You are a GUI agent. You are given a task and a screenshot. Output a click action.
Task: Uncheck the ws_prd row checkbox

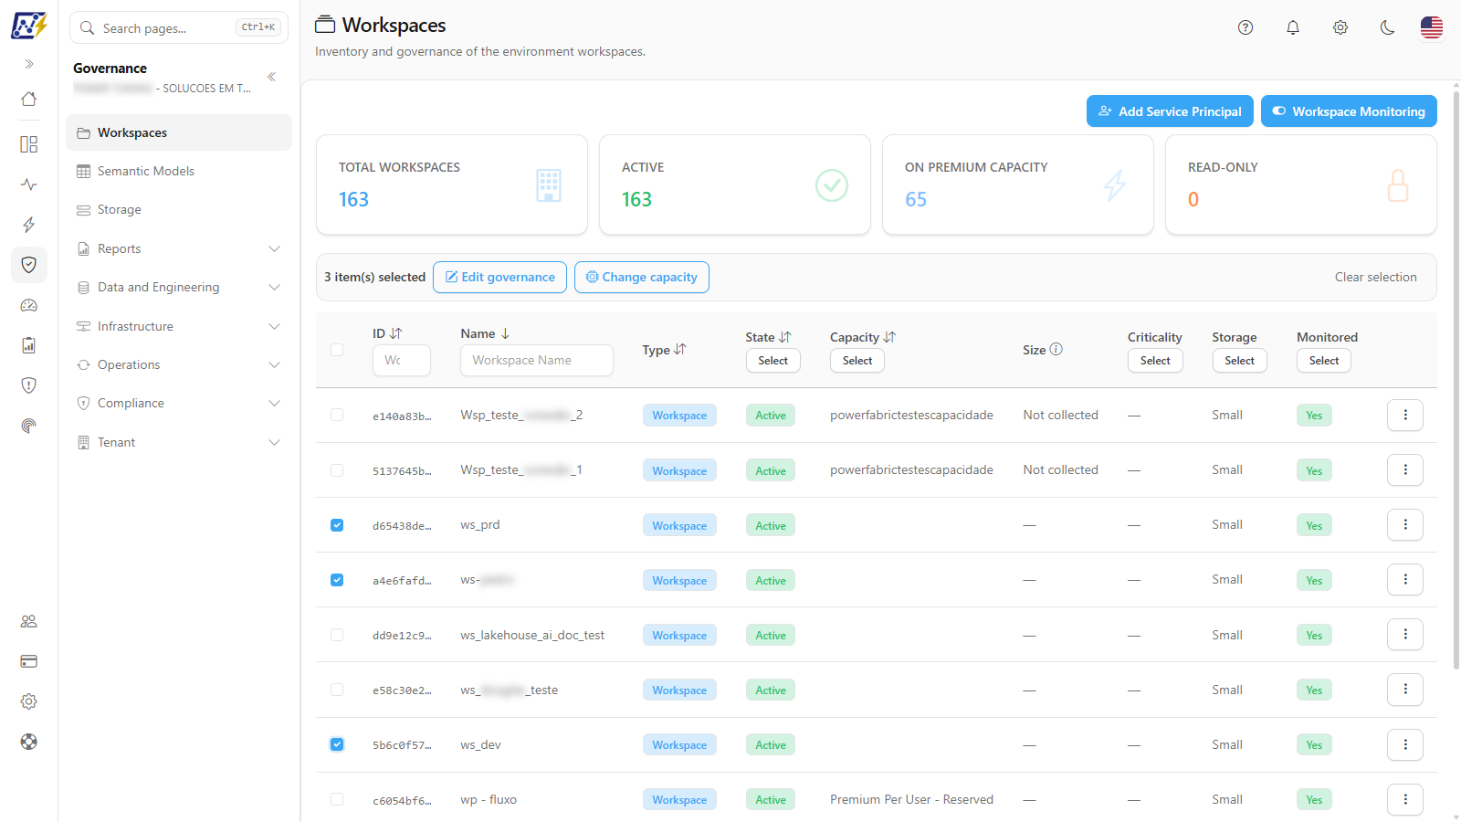(x=337, y=525)
